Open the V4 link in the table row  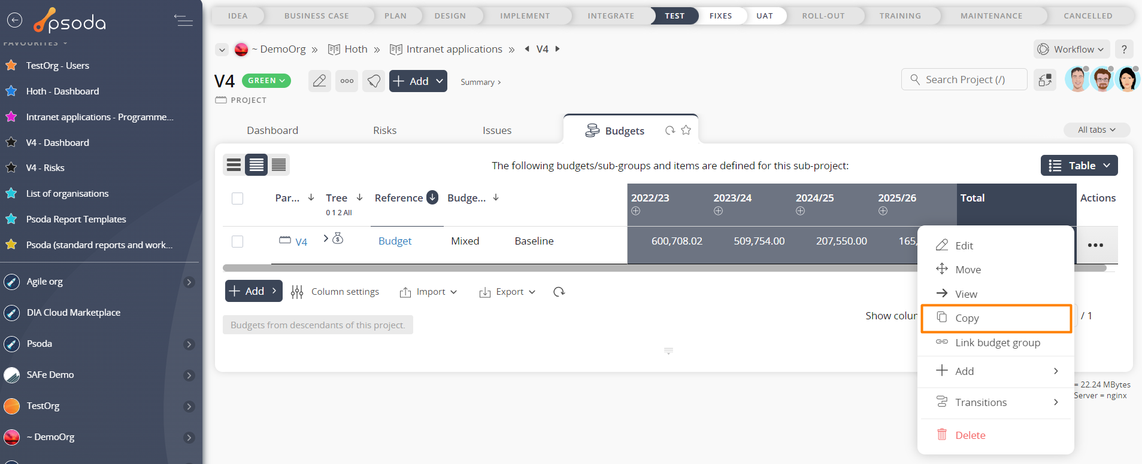(301, 242)
